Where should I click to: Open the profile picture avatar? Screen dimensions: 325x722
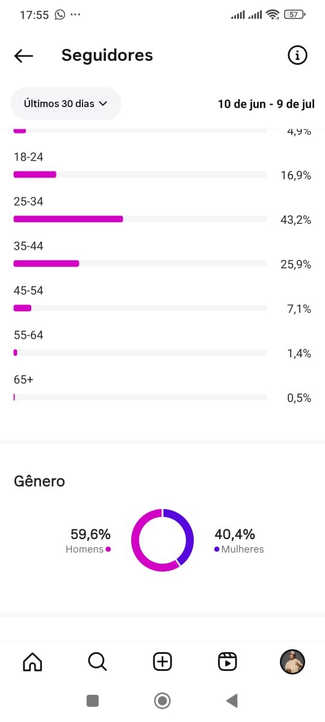point(292,662)
